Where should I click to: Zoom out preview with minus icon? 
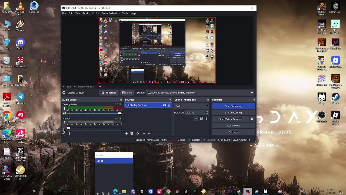pyautogui.click(x=63, y=87)
